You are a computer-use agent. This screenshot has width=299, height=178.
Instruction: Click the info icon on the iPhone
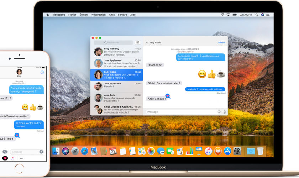pos(42,72)
